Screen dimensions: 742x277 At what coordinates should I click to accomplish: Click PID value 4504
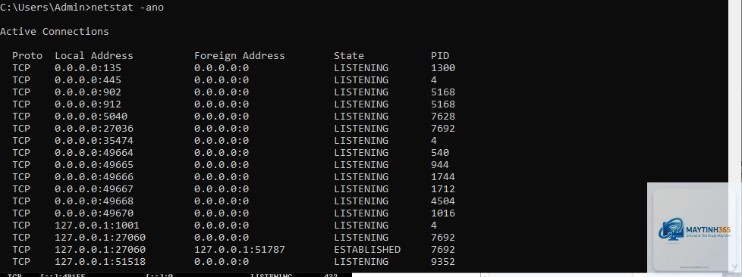443,201
